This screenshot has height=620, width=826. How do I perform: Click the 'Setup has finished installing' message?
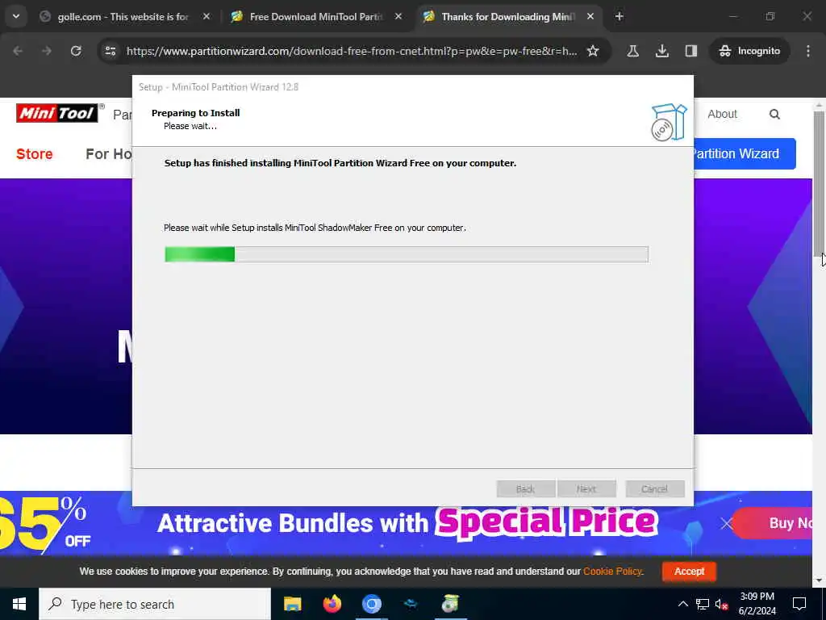(340, 163)
